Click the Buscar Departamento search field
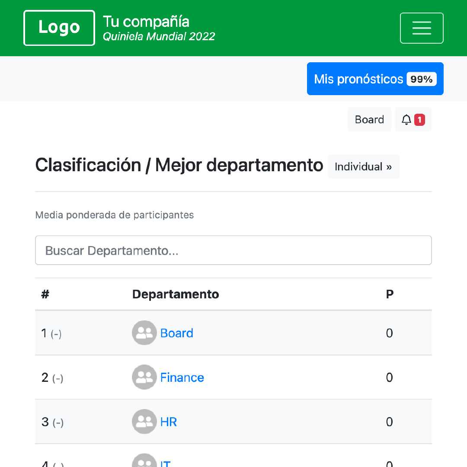The height and width of the screenshot is (467, 467). (233, 250)
